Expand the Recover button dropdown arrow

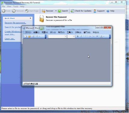(56, 11)
